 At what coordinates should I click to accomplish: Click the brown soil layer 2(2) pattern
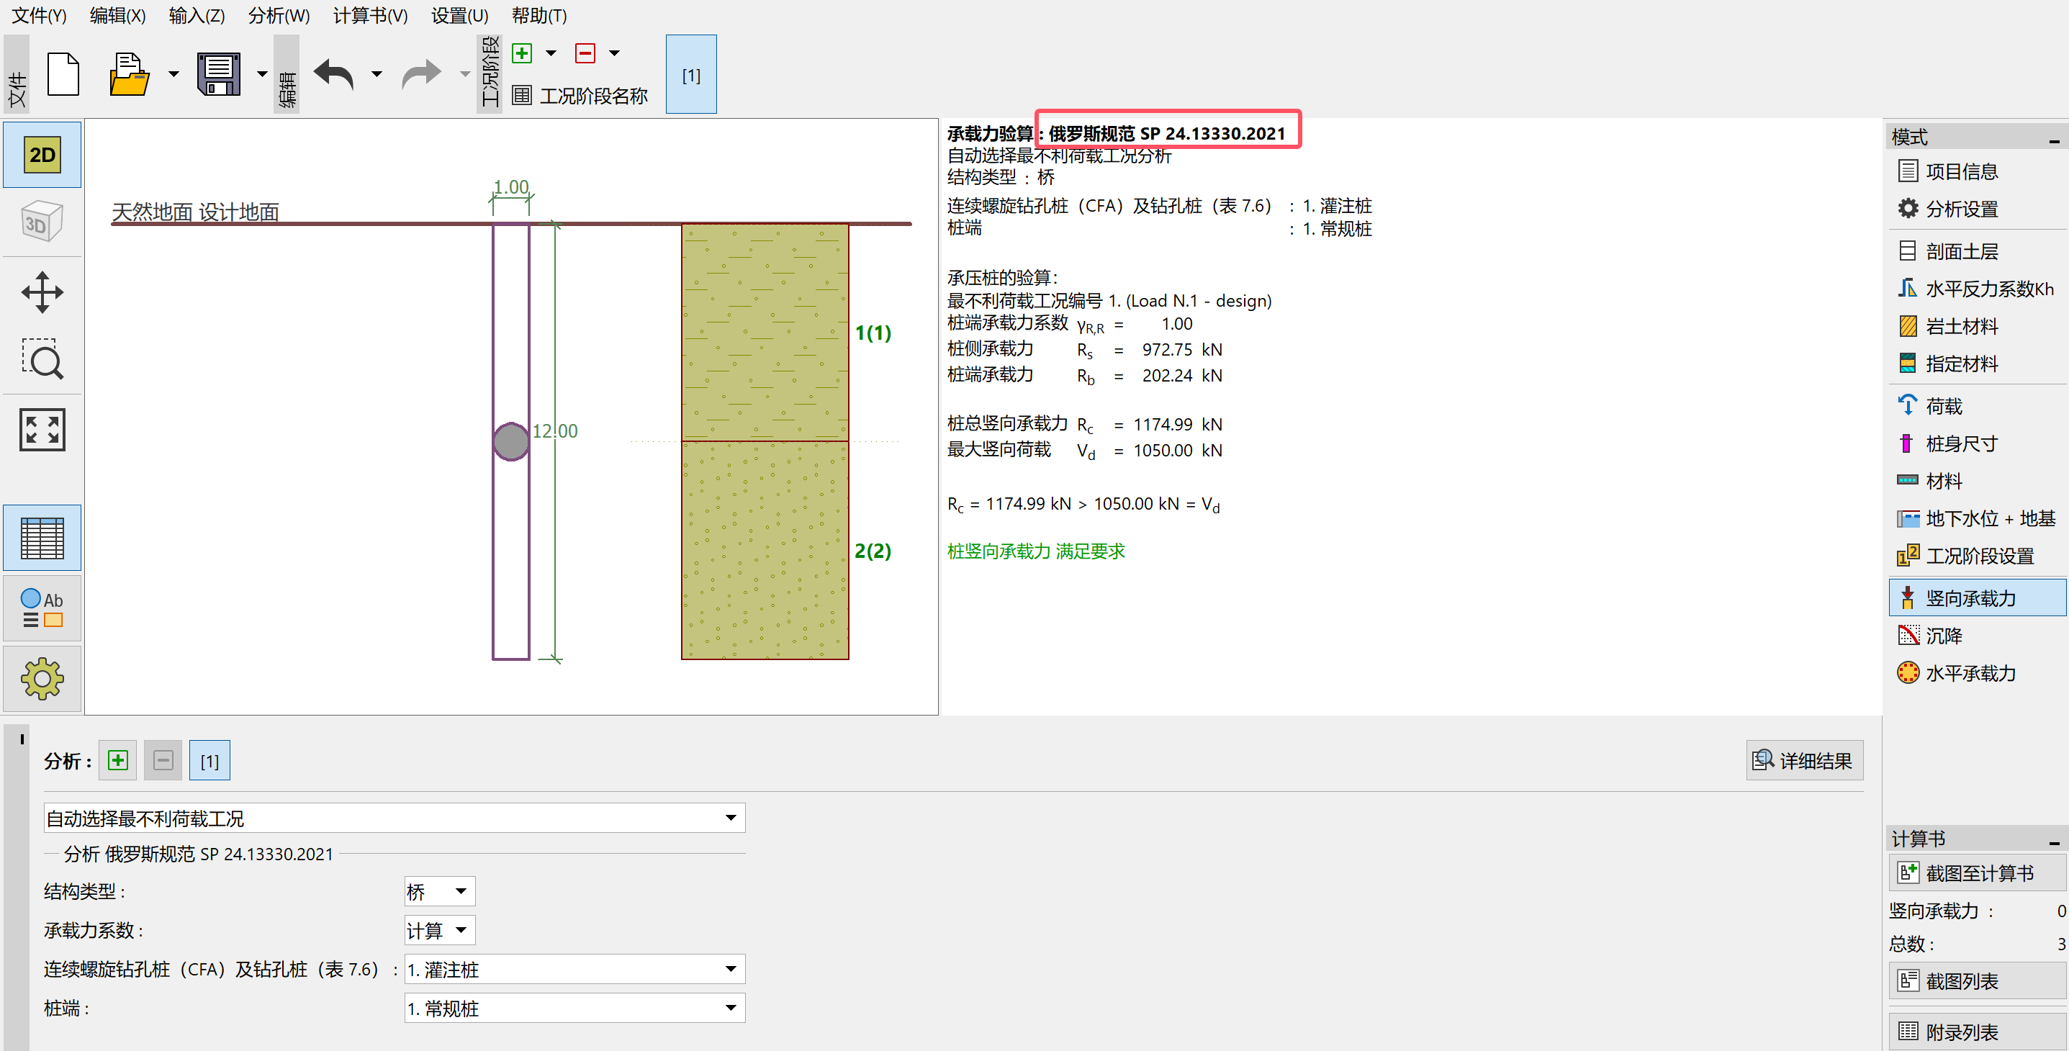765,550
